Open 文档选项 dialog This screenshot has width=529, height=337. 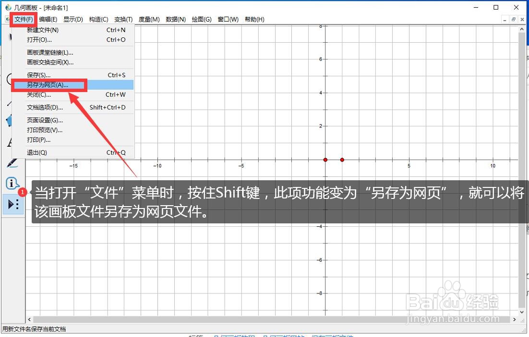coord(45,107)
